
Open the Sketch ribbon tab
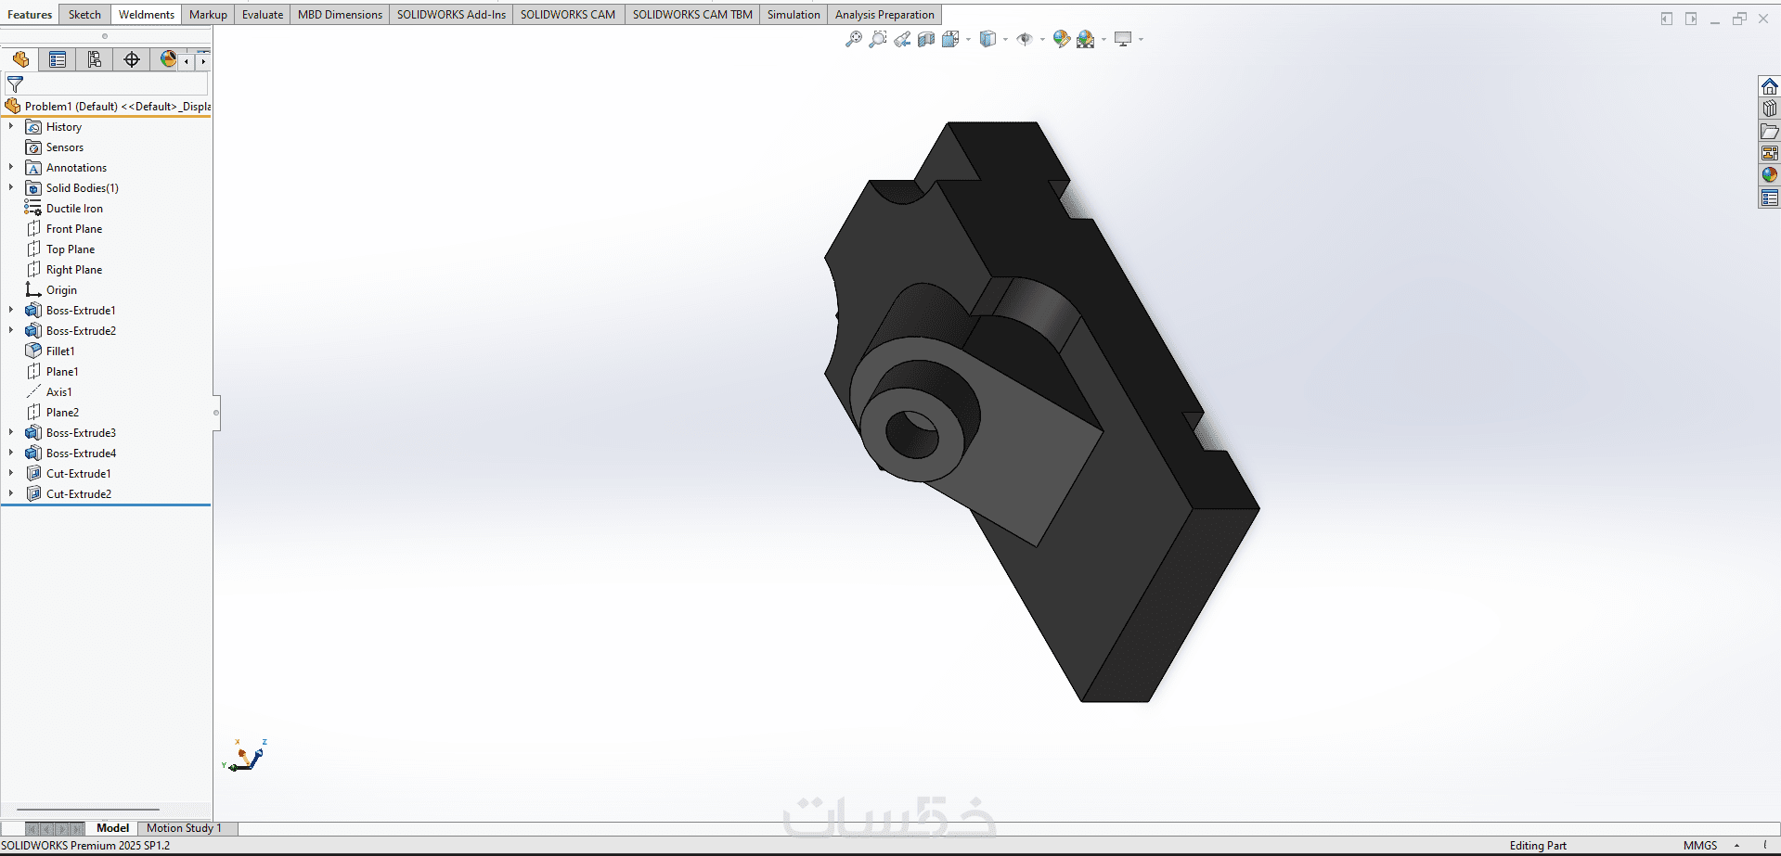84,15
